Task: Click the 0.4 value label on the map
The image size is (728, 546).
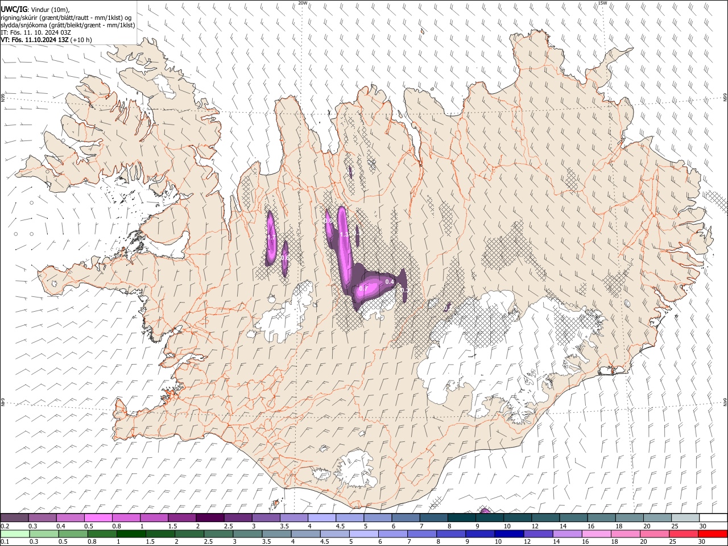Action: [390, 282]
